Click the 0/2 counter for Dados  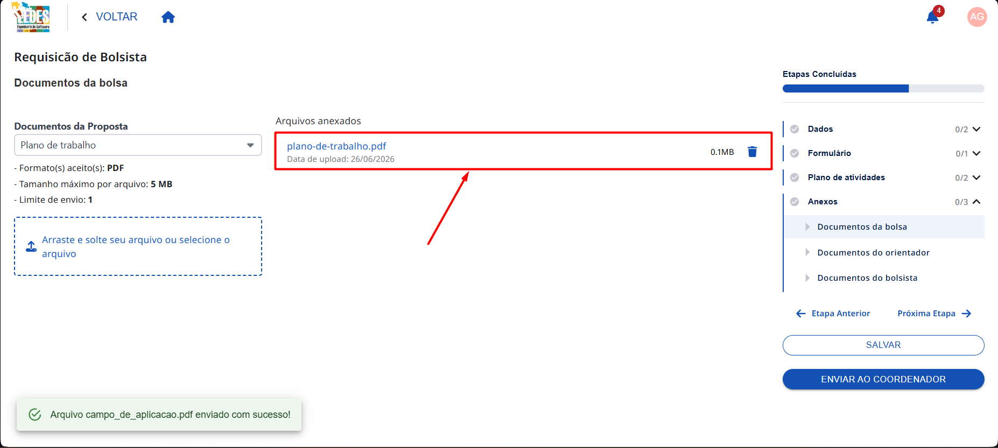click(x=961, y=130)
